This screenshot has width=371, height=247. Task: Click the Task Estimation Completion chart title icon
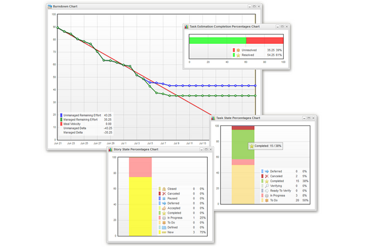pyautogui.click(x=187, y=27)
